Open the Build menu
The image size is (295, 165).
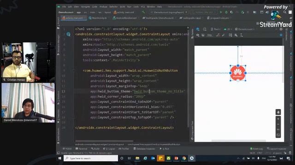(x=123, y=6)
